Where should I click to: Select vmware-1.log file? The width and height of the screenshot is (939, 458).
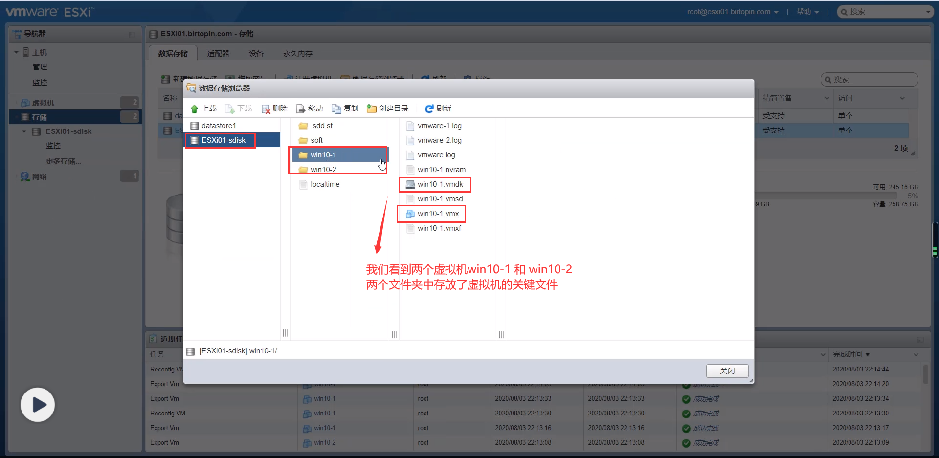click(439, 126)
